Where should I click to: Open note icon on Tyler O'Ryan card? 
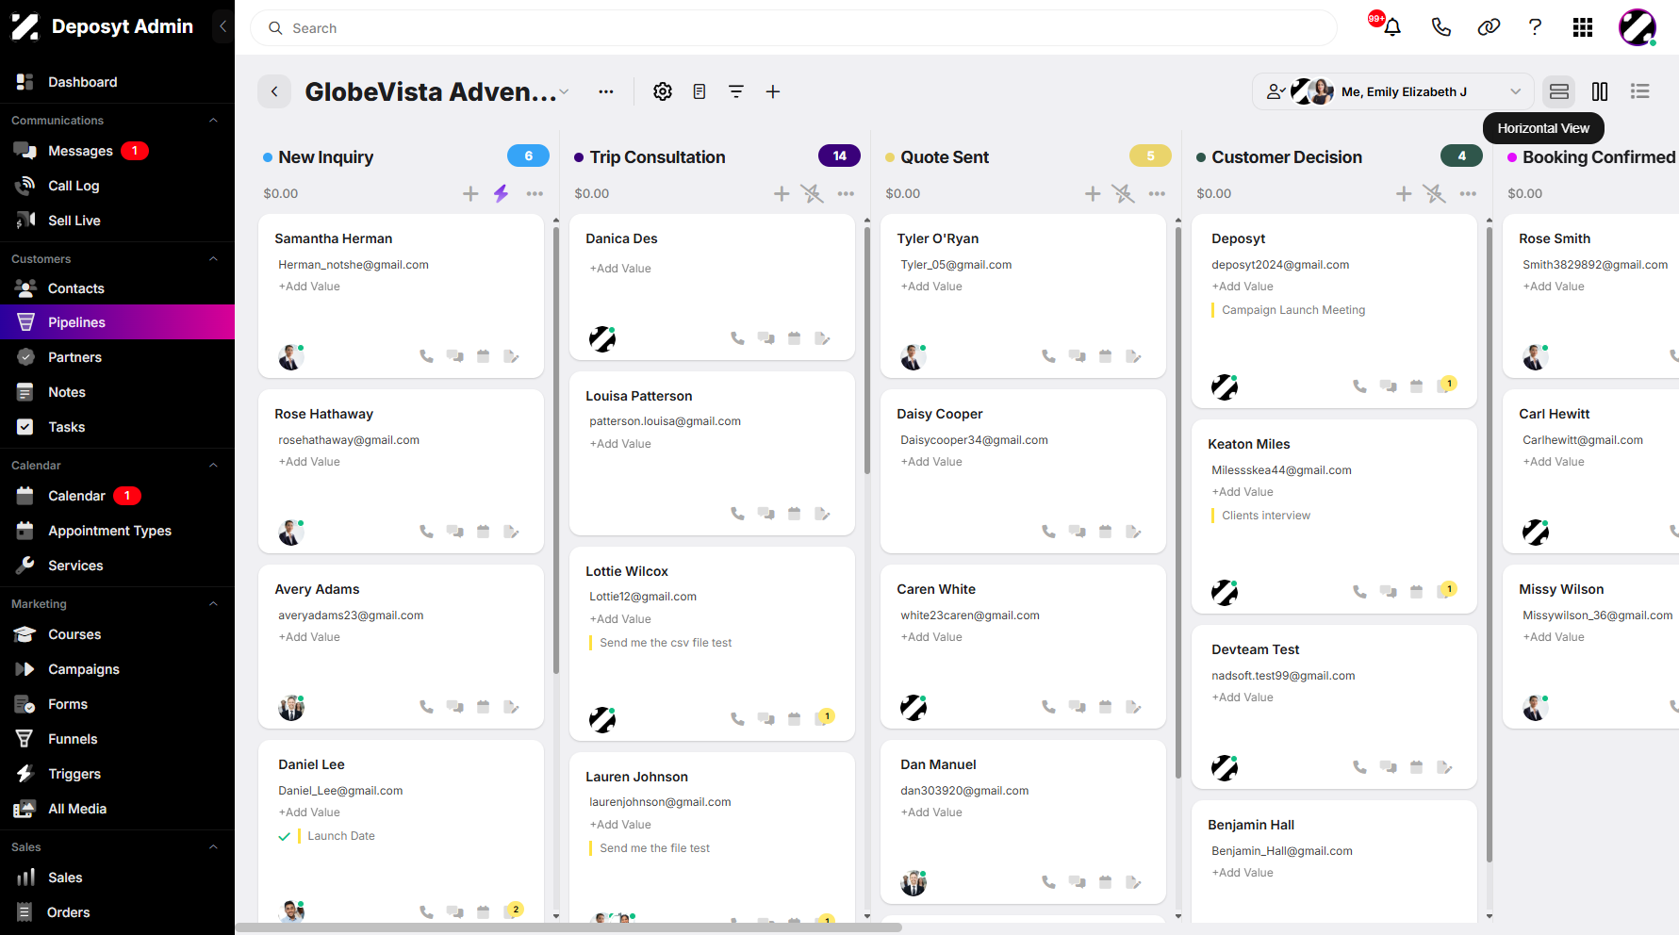(1133, 356)
